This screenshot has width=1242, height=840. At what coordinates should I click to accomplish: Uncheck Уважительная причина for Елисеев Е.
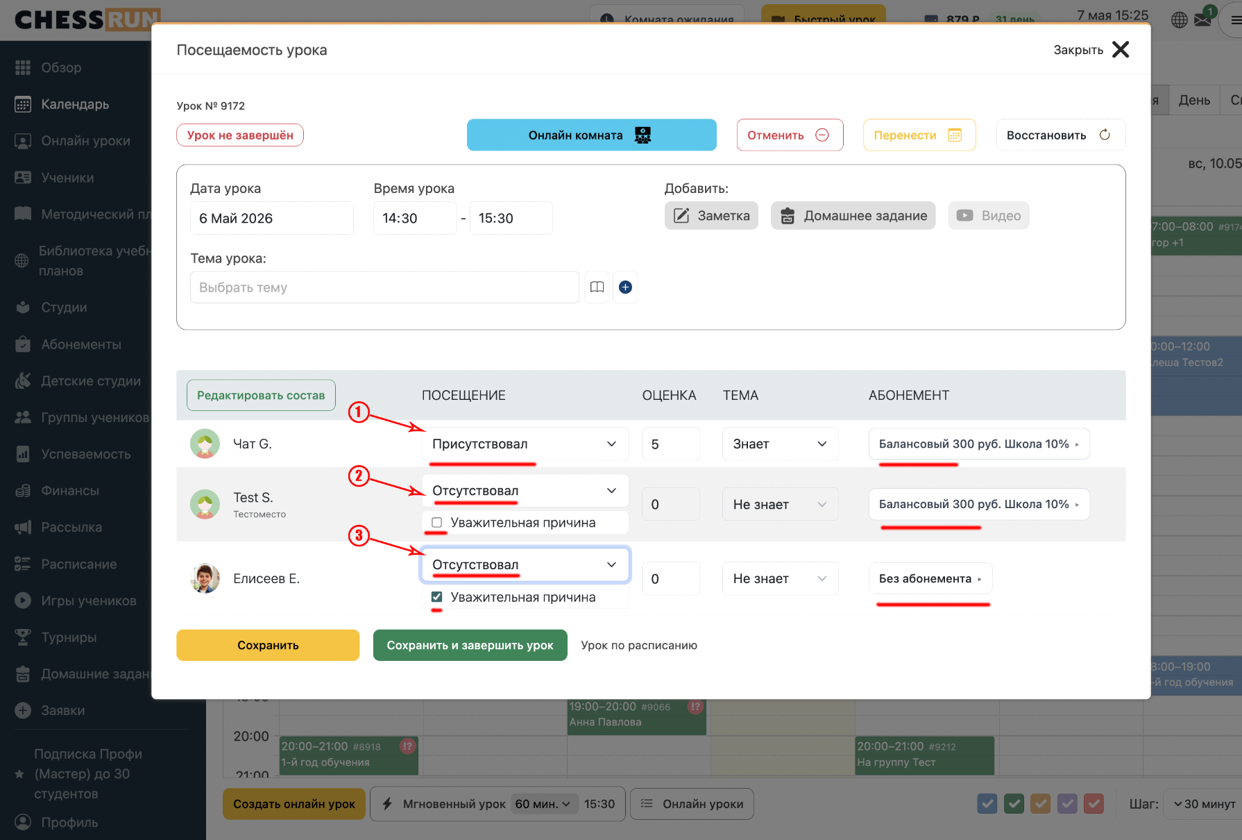pos(437,597)
